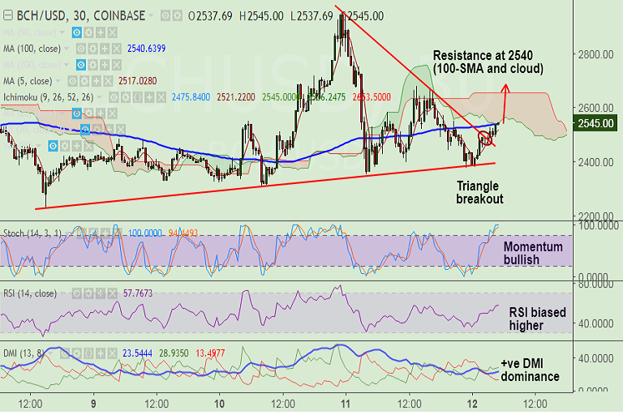Click the plus icon of MA (50, close)
The height and width of the screenshot is (415, 623).
(x=101, y=32)
